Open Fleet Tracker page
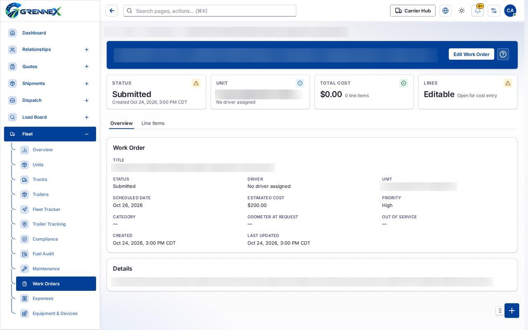Screen dimensions: 528x330 (x=56, y=210)
